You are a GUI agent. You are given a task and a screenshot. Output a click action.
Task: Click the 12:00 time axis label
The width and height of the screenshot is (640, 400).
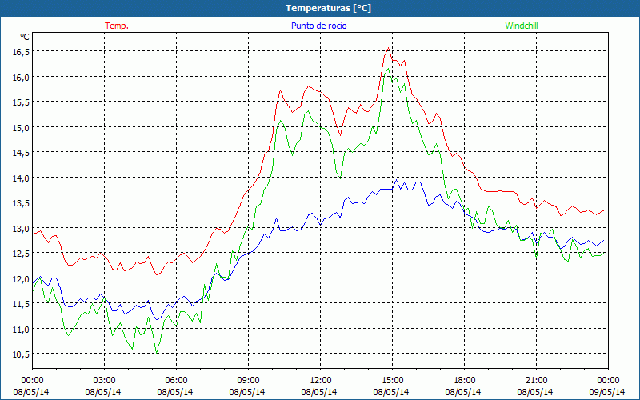pyautogui.click(x=321, y=381)
